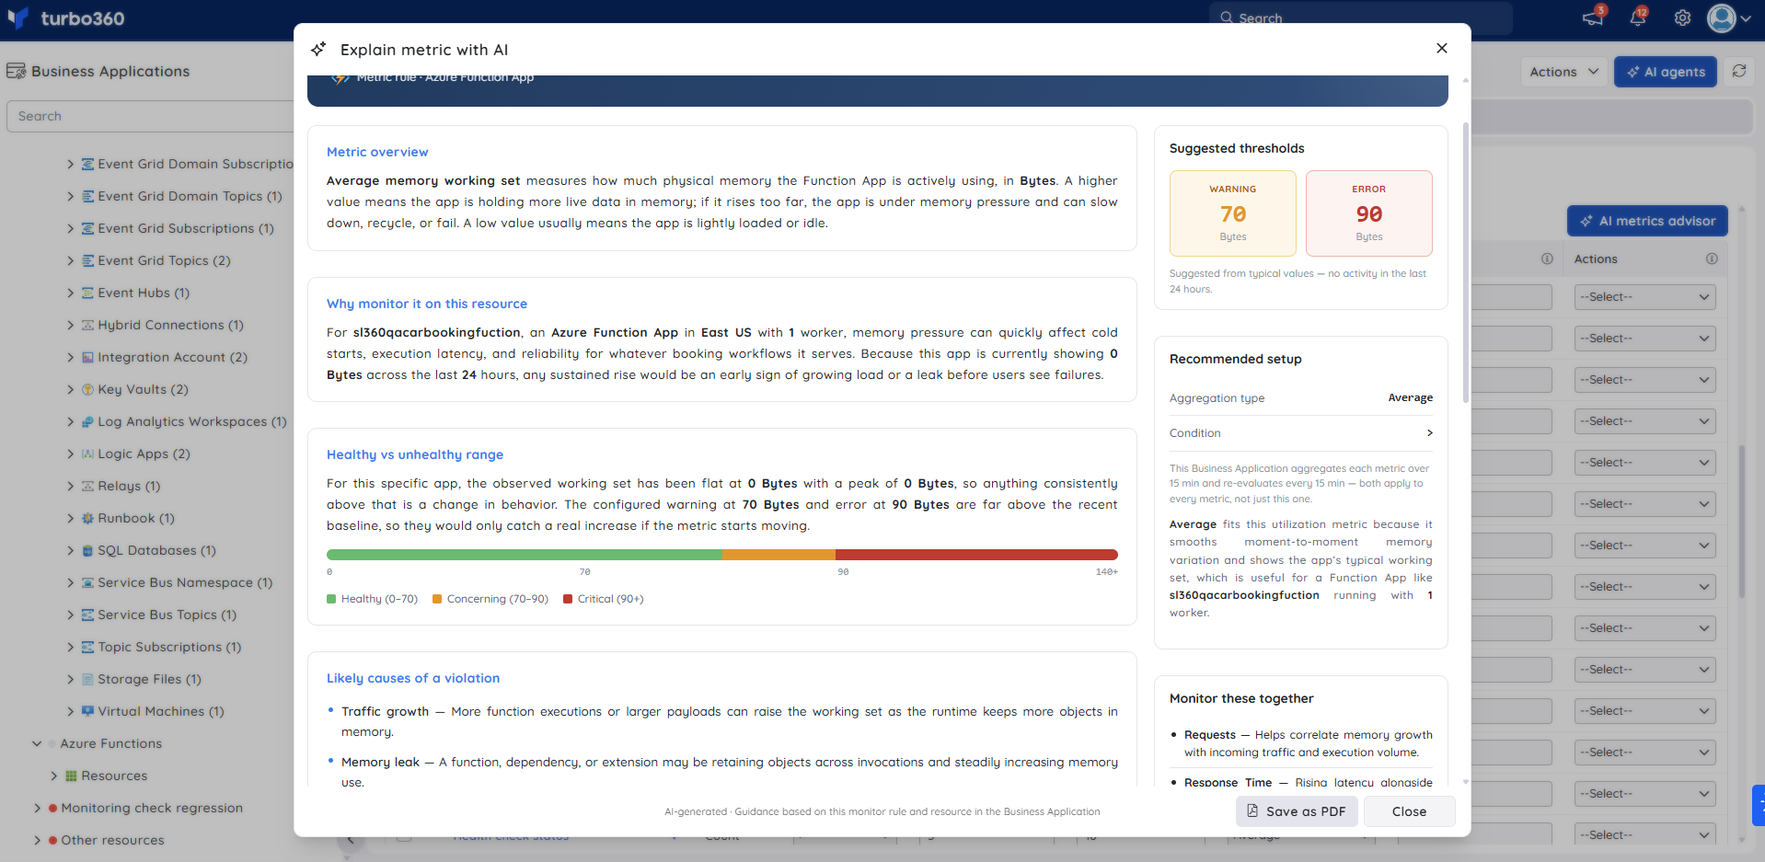Click the ERROR 90 Bytes threshold card

point(1369,213)
